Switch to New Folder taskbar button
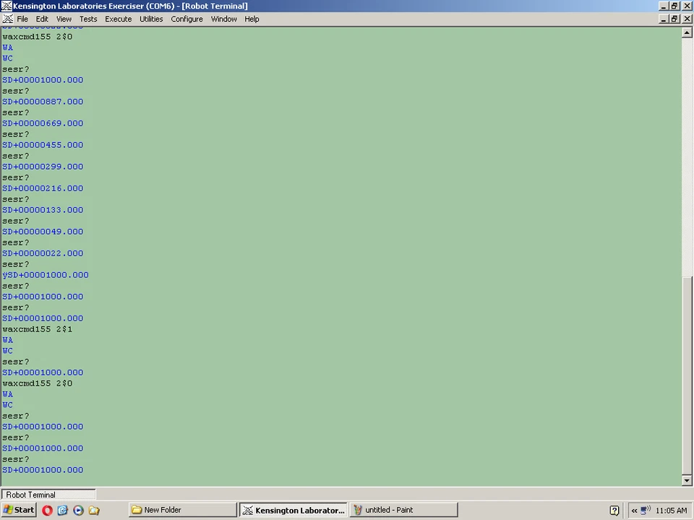Screen dimensions: 694x520 [183, 510]
